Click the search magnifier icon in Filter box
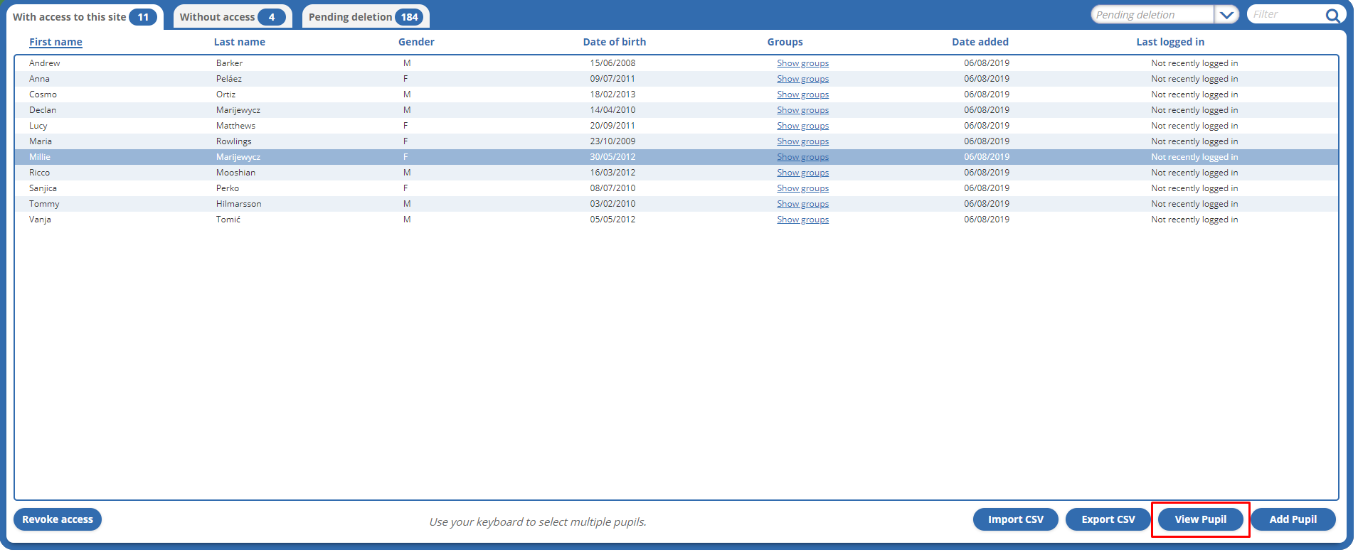Viewport: 1358px width, 557px height. point(1332,15)
